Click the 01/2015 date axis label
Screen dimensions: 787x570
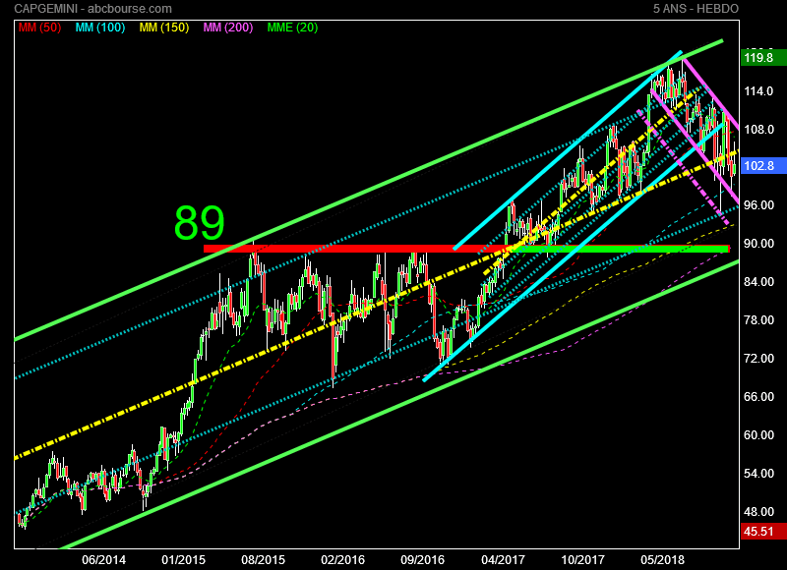[183, 559]
